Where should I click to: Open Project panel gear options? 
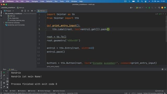click(32, 11)
